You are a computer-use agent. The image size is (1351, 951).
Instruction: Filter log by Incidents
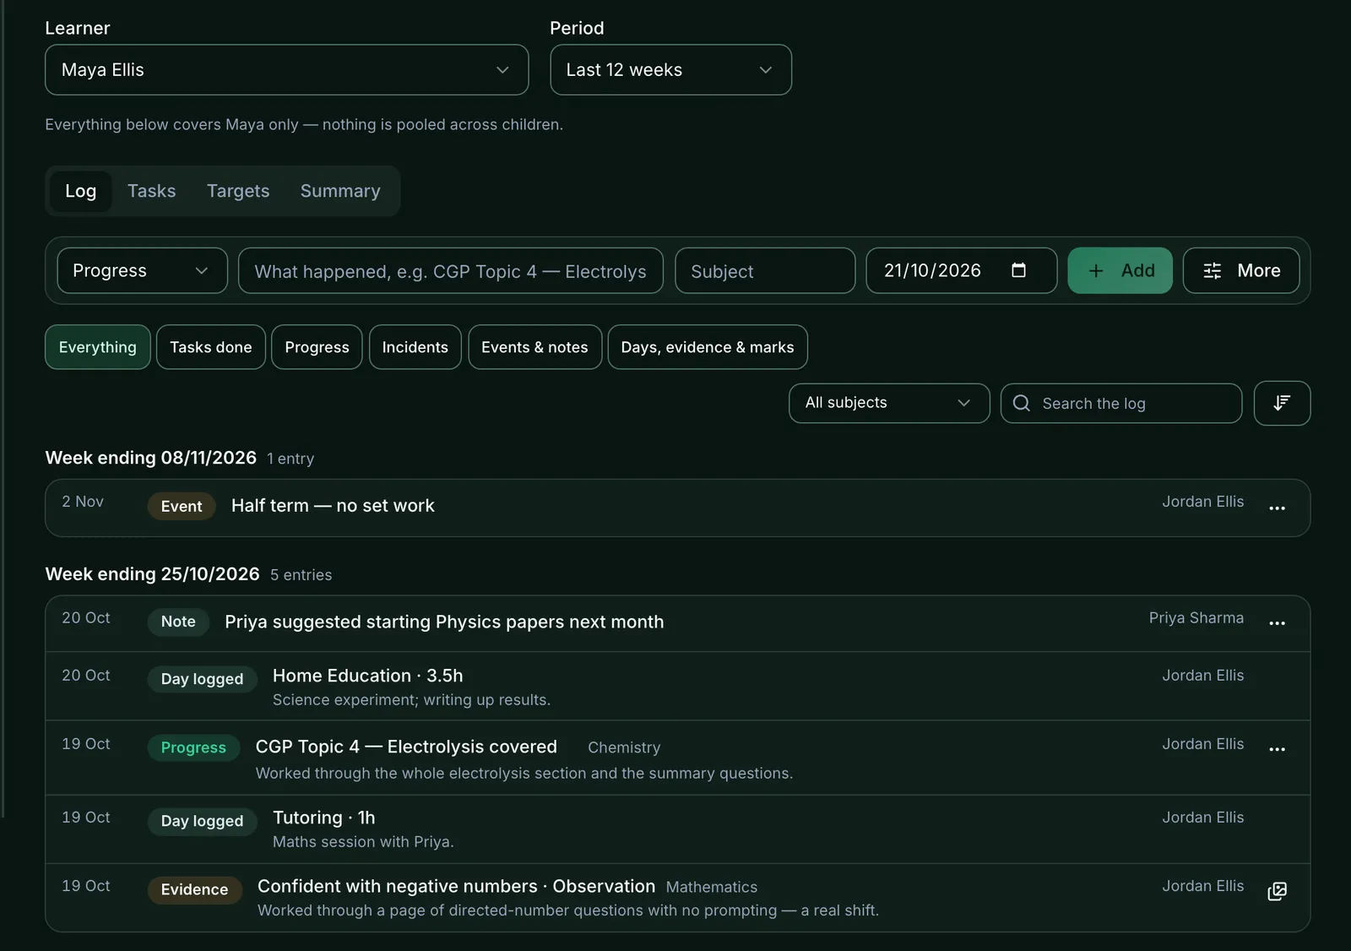415,347
